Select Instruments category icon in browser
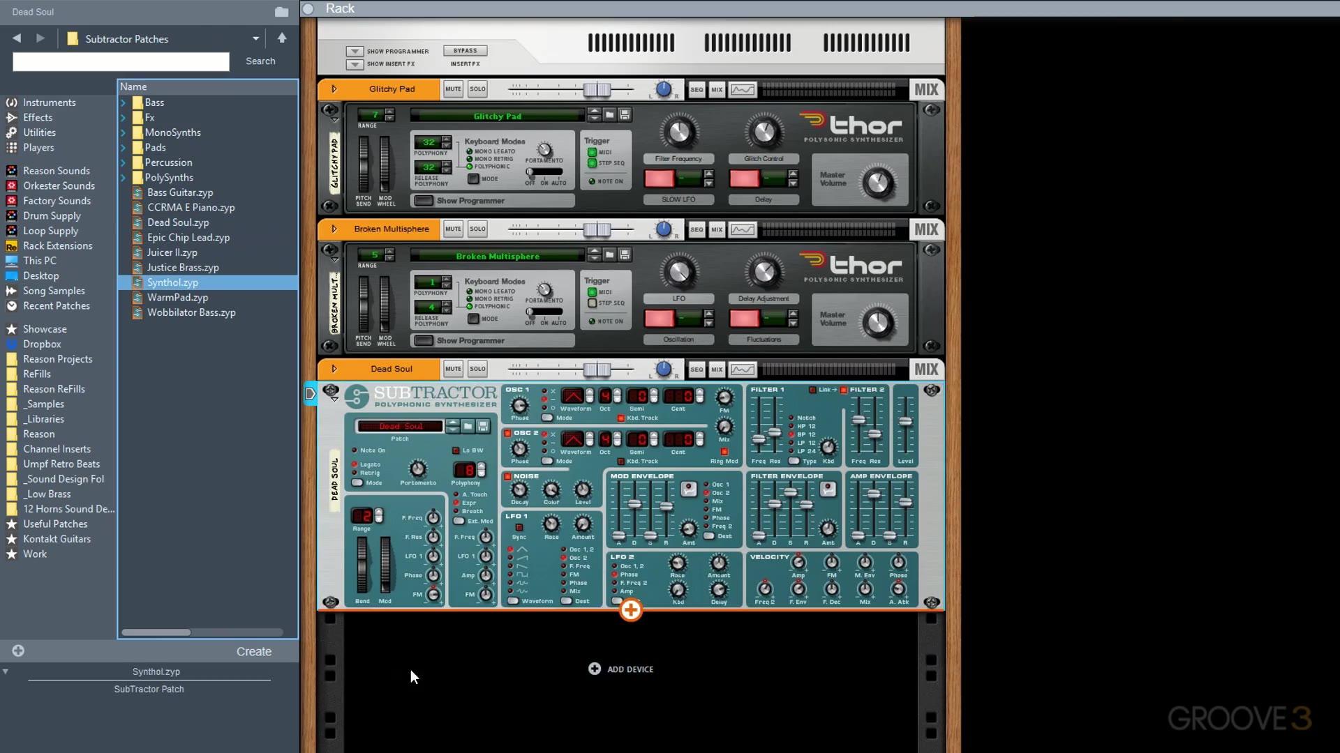1340x753 pixels. coord(11,102)
